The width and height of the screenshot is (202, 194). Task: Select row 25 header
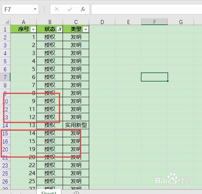click(x=5, y=173)
